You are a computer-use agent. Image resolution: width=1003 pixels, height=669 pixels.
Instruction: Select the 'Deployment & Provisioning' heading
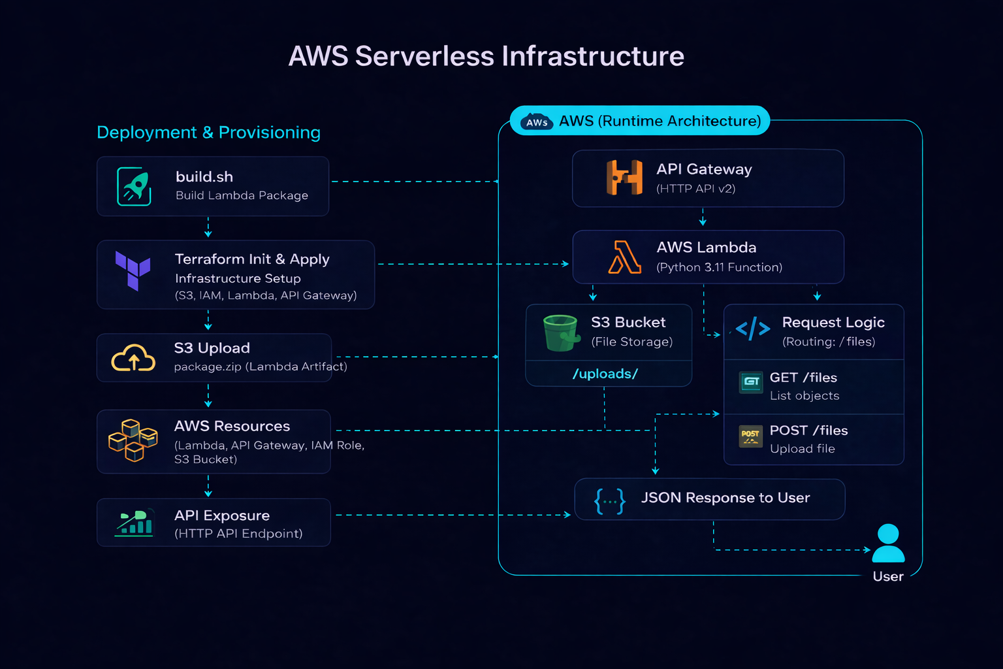pos(208,133)
